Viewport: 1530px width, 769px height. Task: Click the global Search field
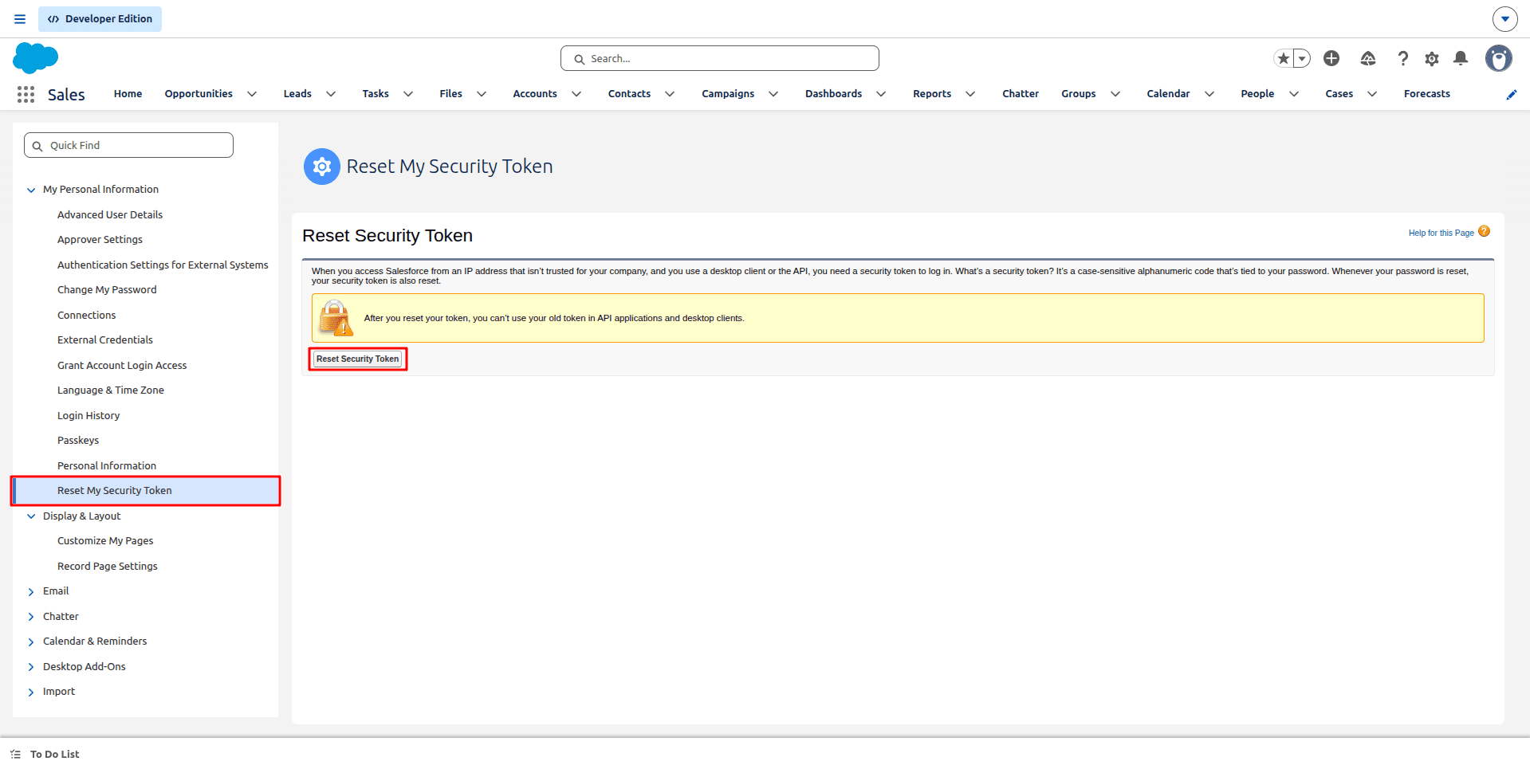click(x=720, y=58)
